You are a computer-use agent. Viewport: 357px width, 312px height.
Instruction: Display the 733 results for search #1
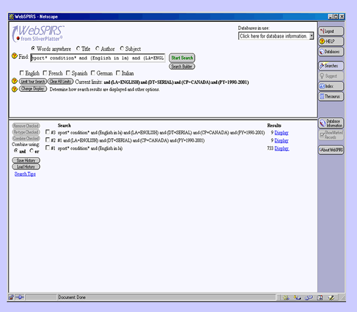pyautogui.click(x=282, y=149)
